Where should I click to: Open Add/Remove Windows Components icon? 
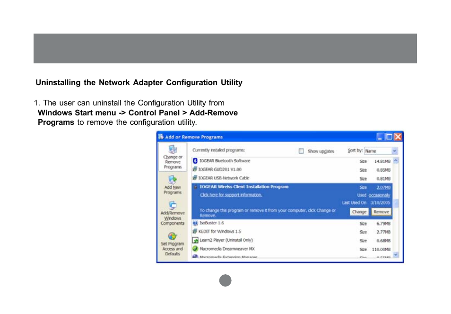pos(172,206)
